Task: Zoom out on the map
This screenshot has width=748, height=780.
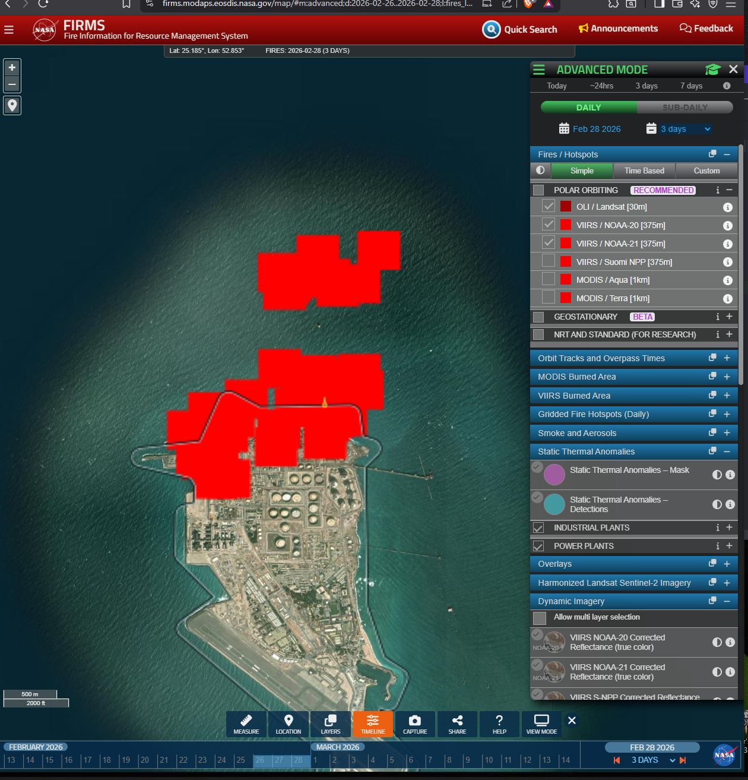Action: [x=12, y=84]
